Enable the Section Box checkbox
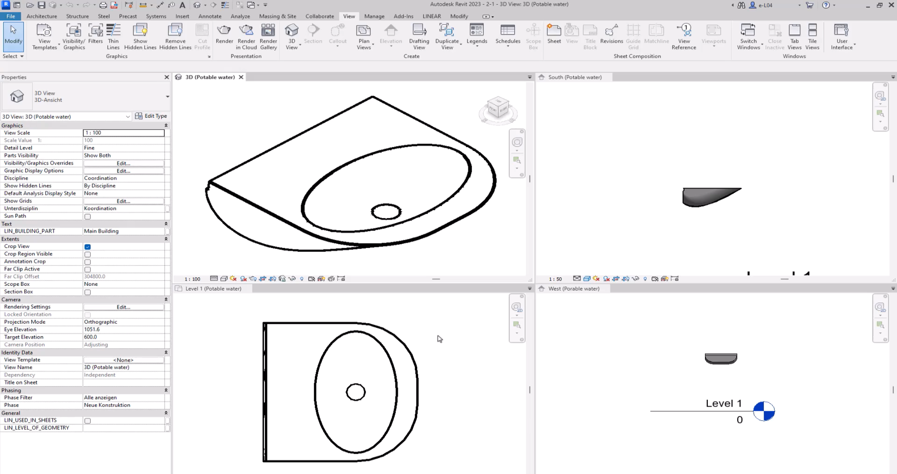Viewport: 897px width, 474px height. (x=87, y=292)
